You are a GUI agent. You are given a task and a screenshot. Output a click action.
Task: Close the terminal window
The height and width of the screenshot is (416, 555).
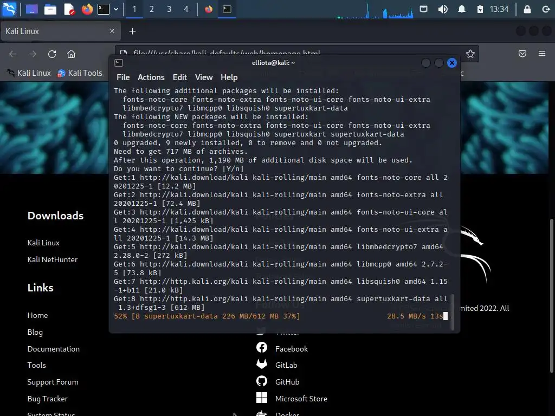452,63
